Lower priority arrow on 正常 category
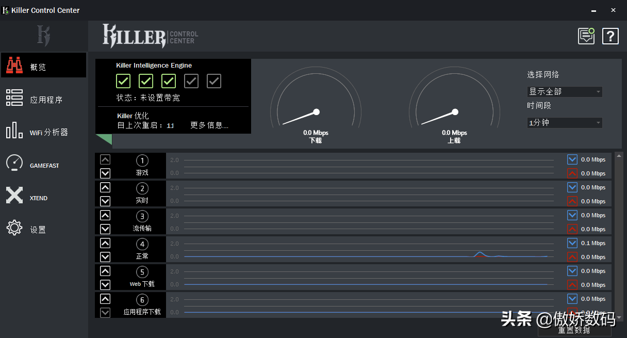The height and width of the screenshot is (338, 627). pos(105,256)
